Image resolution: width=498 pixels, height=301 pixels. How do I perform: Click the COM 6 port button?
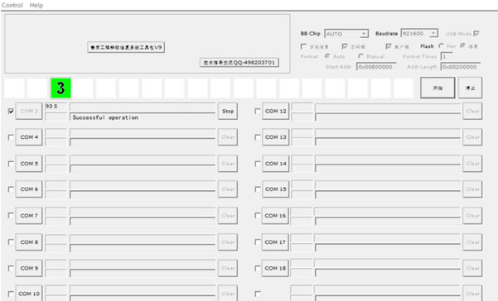click(29, 189)
